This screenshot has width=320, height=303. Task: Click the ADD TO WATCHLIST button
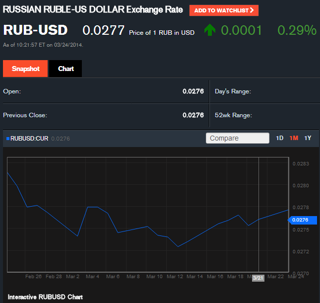[224, 10]
